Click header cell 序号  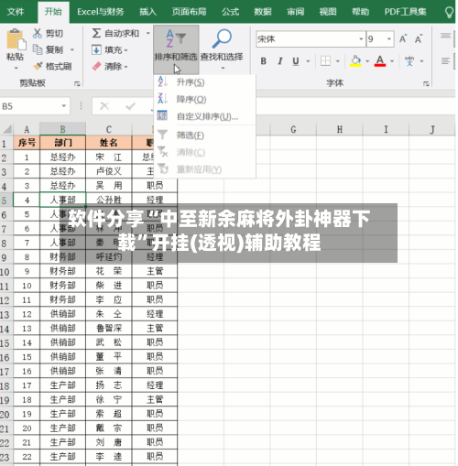pyautogui.click(x=27, y=143)
